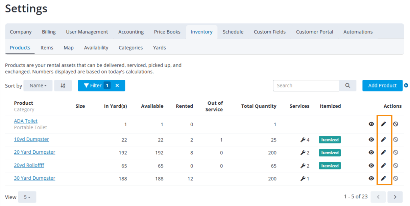Switch to the Items sub-tab
The height and width of the screenshot is (206, 410).
(47, 48)
